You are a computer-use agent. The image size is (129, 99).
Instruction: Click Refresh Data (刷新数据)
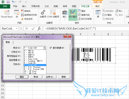point(108,19)
